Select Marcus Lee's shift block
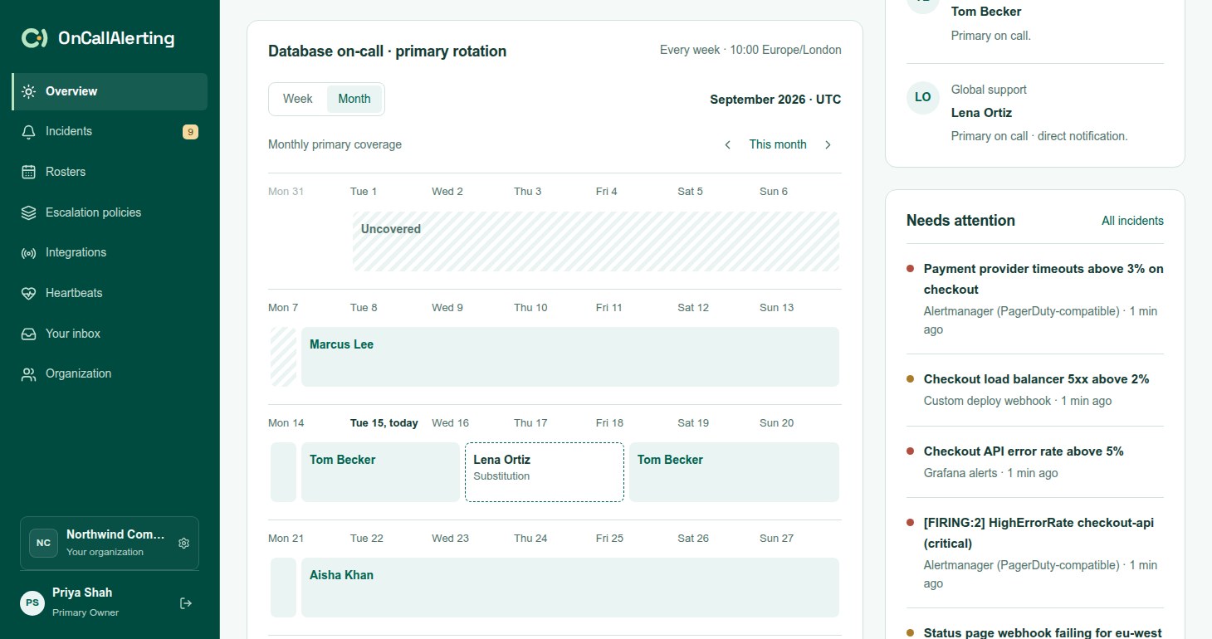The height and width of the screenshot is (639, 1212). [570, 357]
